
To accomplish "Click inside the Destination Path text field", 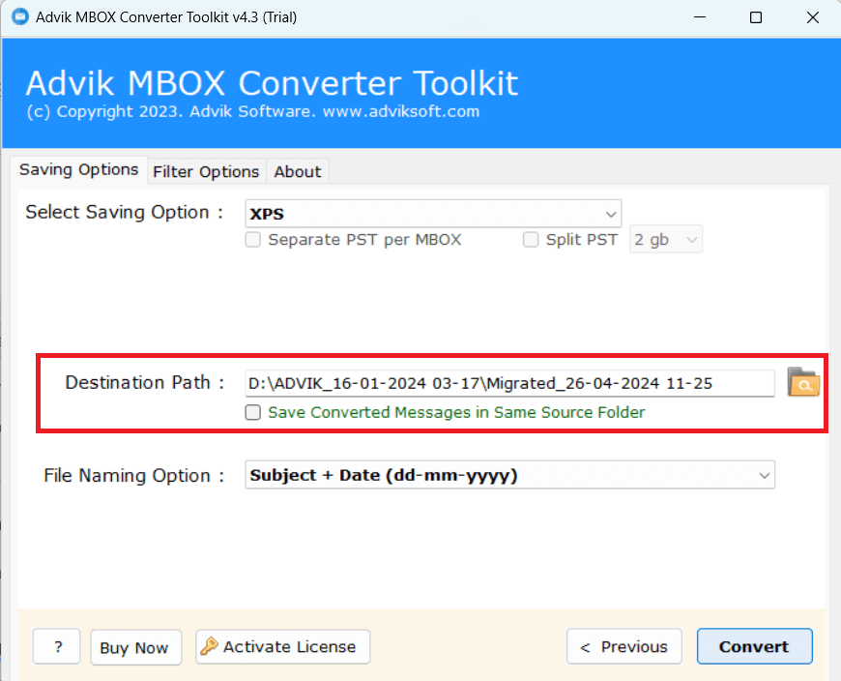I will 509,383.
